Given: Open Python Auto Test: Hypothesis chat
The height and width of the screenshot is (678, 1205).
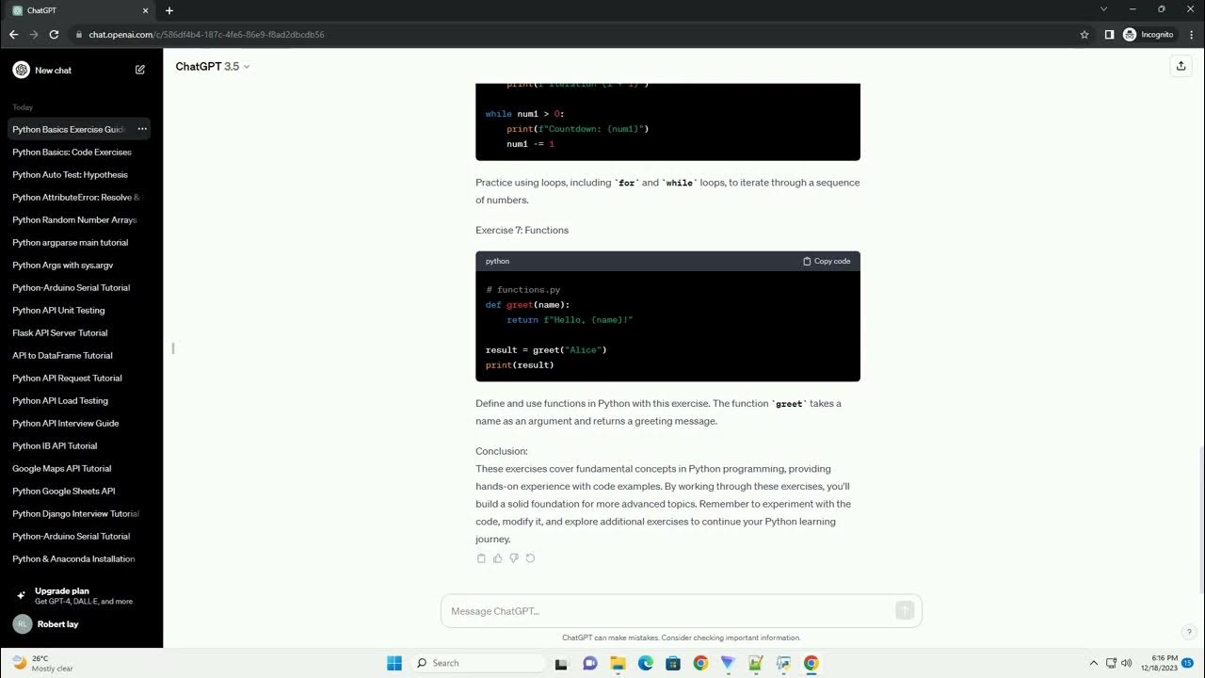Looking at the screenshot, I should coord(79,174).
